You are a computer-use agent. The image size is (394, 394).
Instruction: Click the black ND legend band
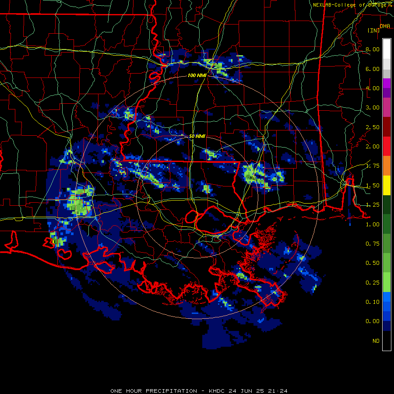(387, 341)
